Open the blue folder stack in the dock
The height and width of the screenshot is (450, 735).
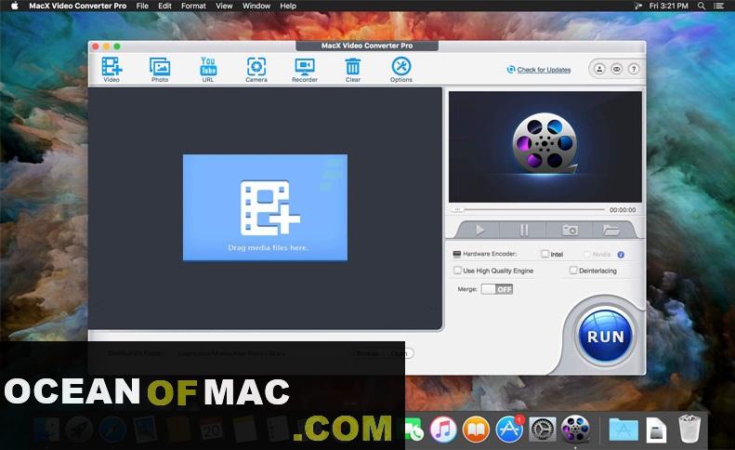pyautogui.click(x=623, y=430)
